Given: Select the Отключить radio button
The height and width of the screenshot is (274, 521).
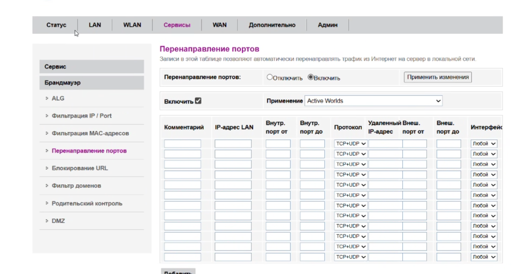Looking at the screenshot, I should coord(270,78).
